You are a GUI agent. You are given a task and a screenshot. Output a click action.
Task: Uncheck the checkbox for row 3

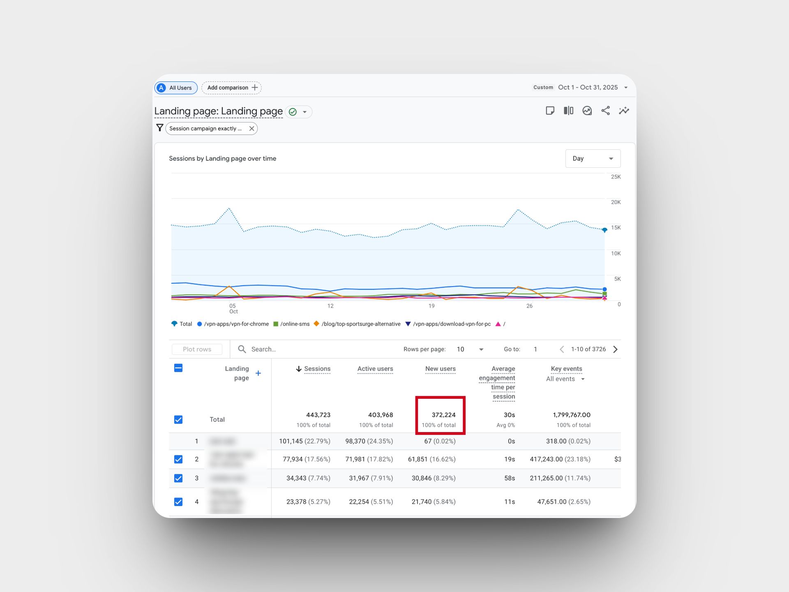coord(178,478)
